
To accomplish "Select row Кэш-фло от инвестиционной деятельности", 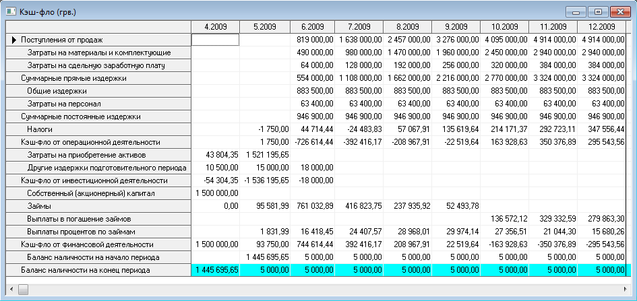I will tap(98, 180).
